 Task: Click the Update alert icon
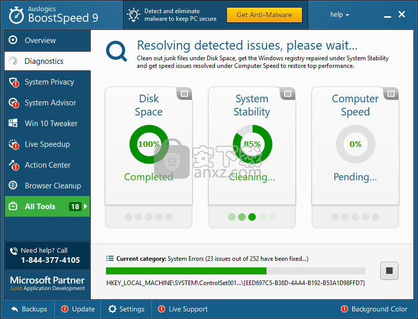(x=65, y=309)
